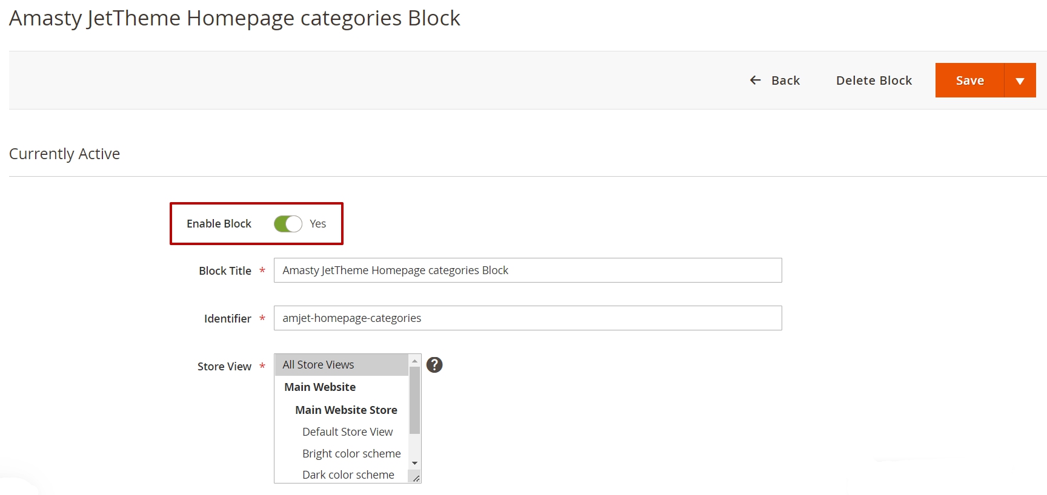Screen dimensions: 1047x495
Task: Expand the Save button dropdown arrow
Action: coord(1020,80)
